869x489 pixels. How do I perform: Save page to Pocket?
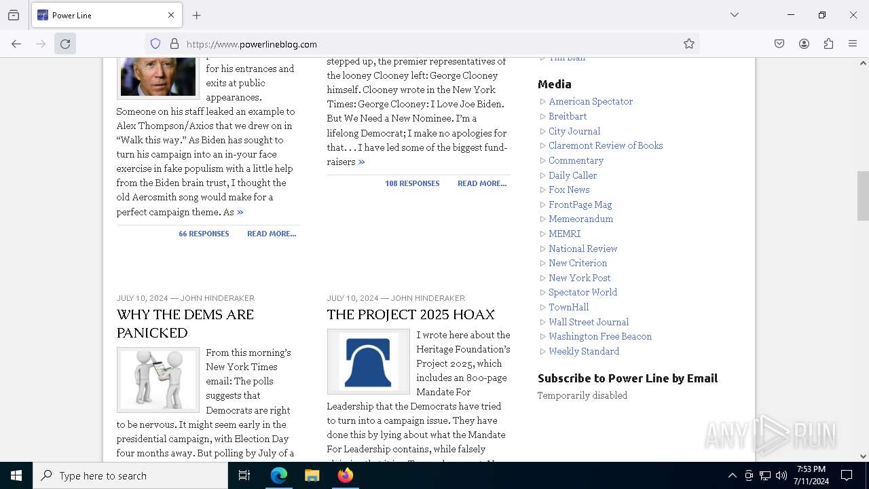pyautogui.click(x=779, y=44)
